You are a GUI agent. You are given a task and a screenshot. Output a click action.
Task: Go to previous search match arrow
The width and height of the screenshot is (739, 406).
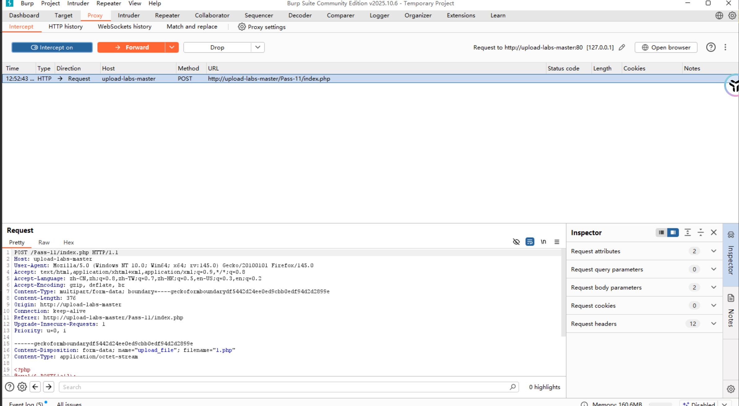[35, 386]
